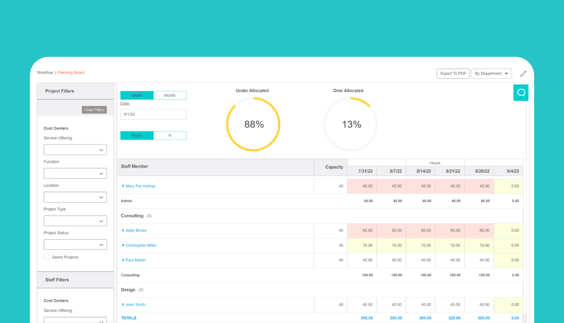Open the Project Status dropdown

[75, 244]
